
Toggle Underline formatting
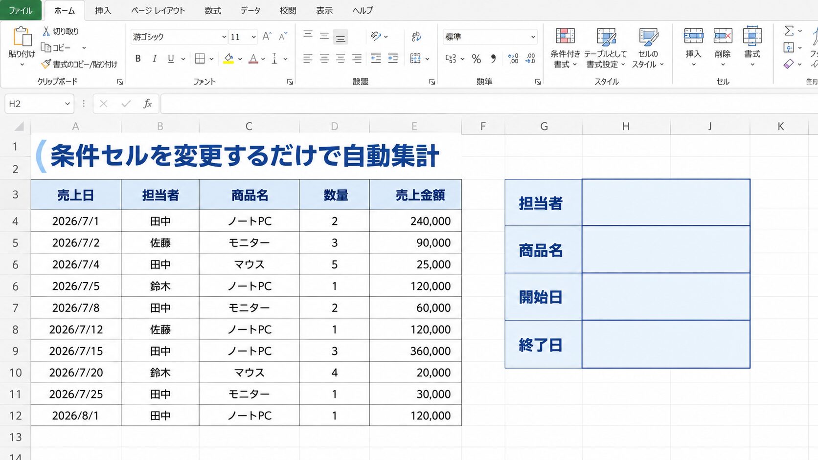tap(171, 59)
